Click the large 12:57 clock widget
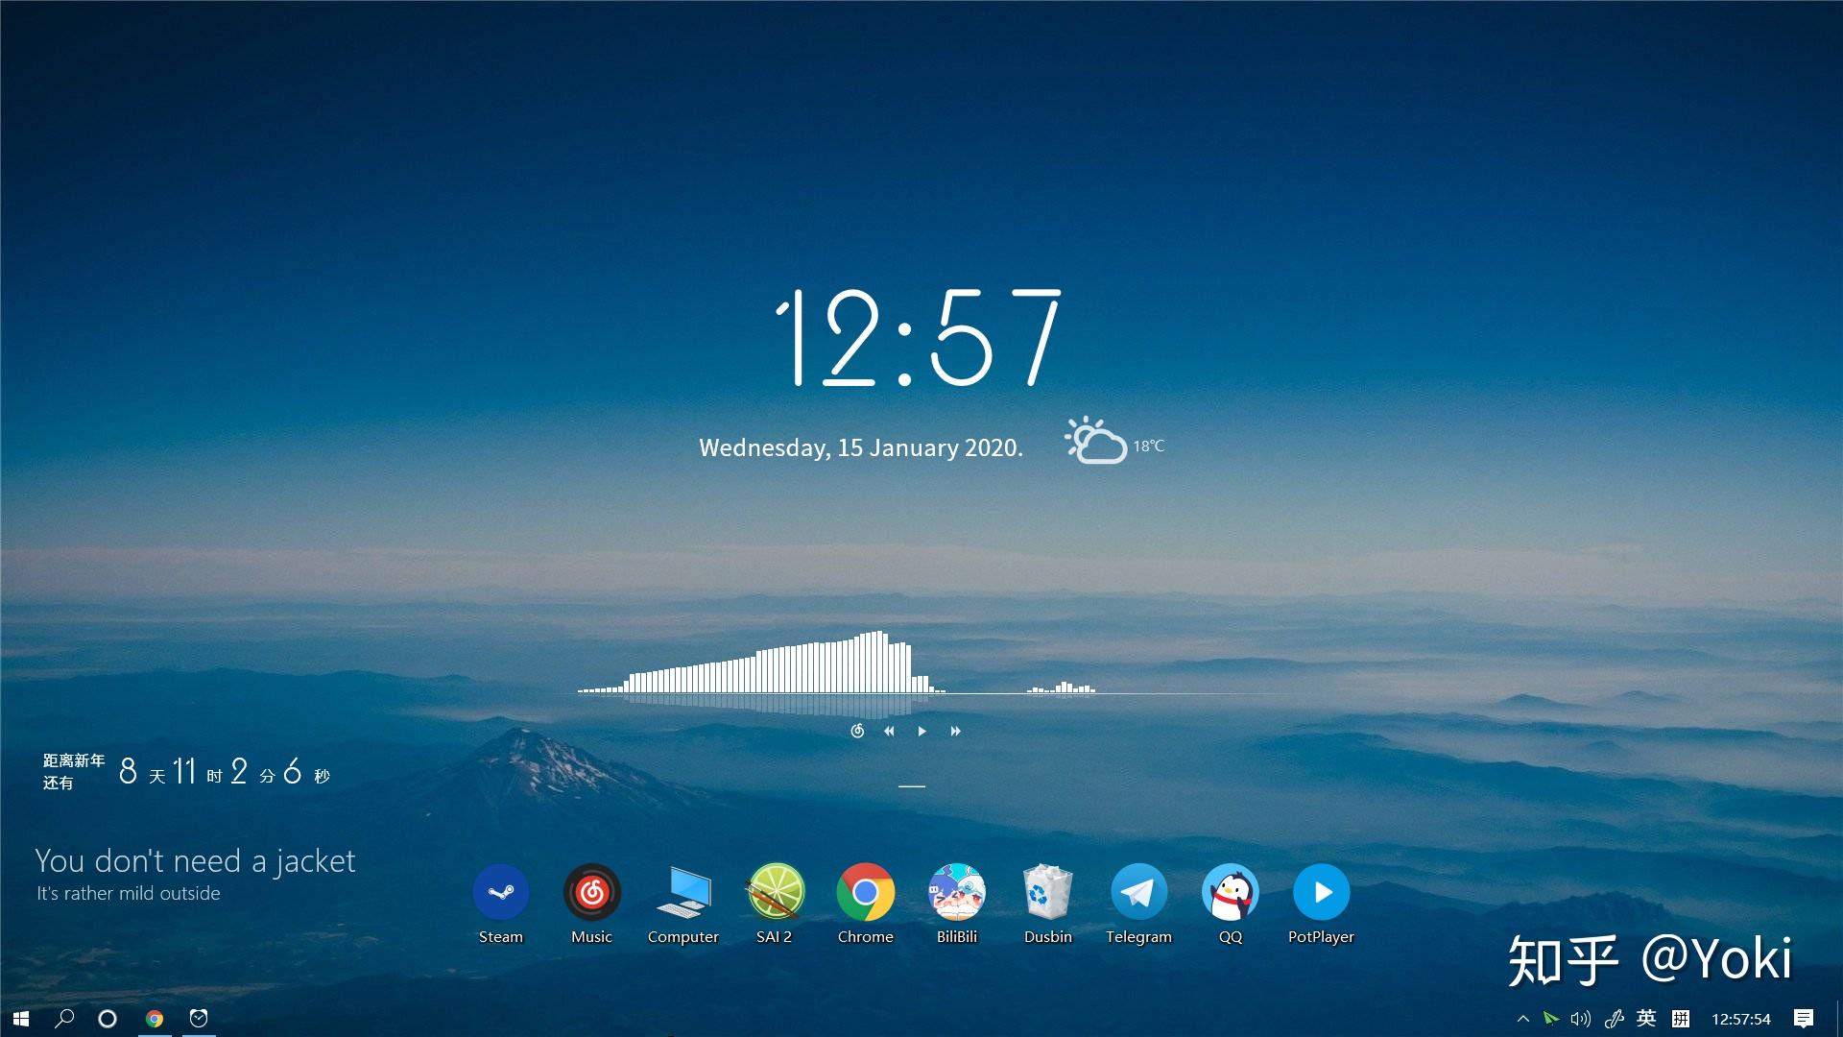The image size is (1843, 1037). tap(918, 337)
